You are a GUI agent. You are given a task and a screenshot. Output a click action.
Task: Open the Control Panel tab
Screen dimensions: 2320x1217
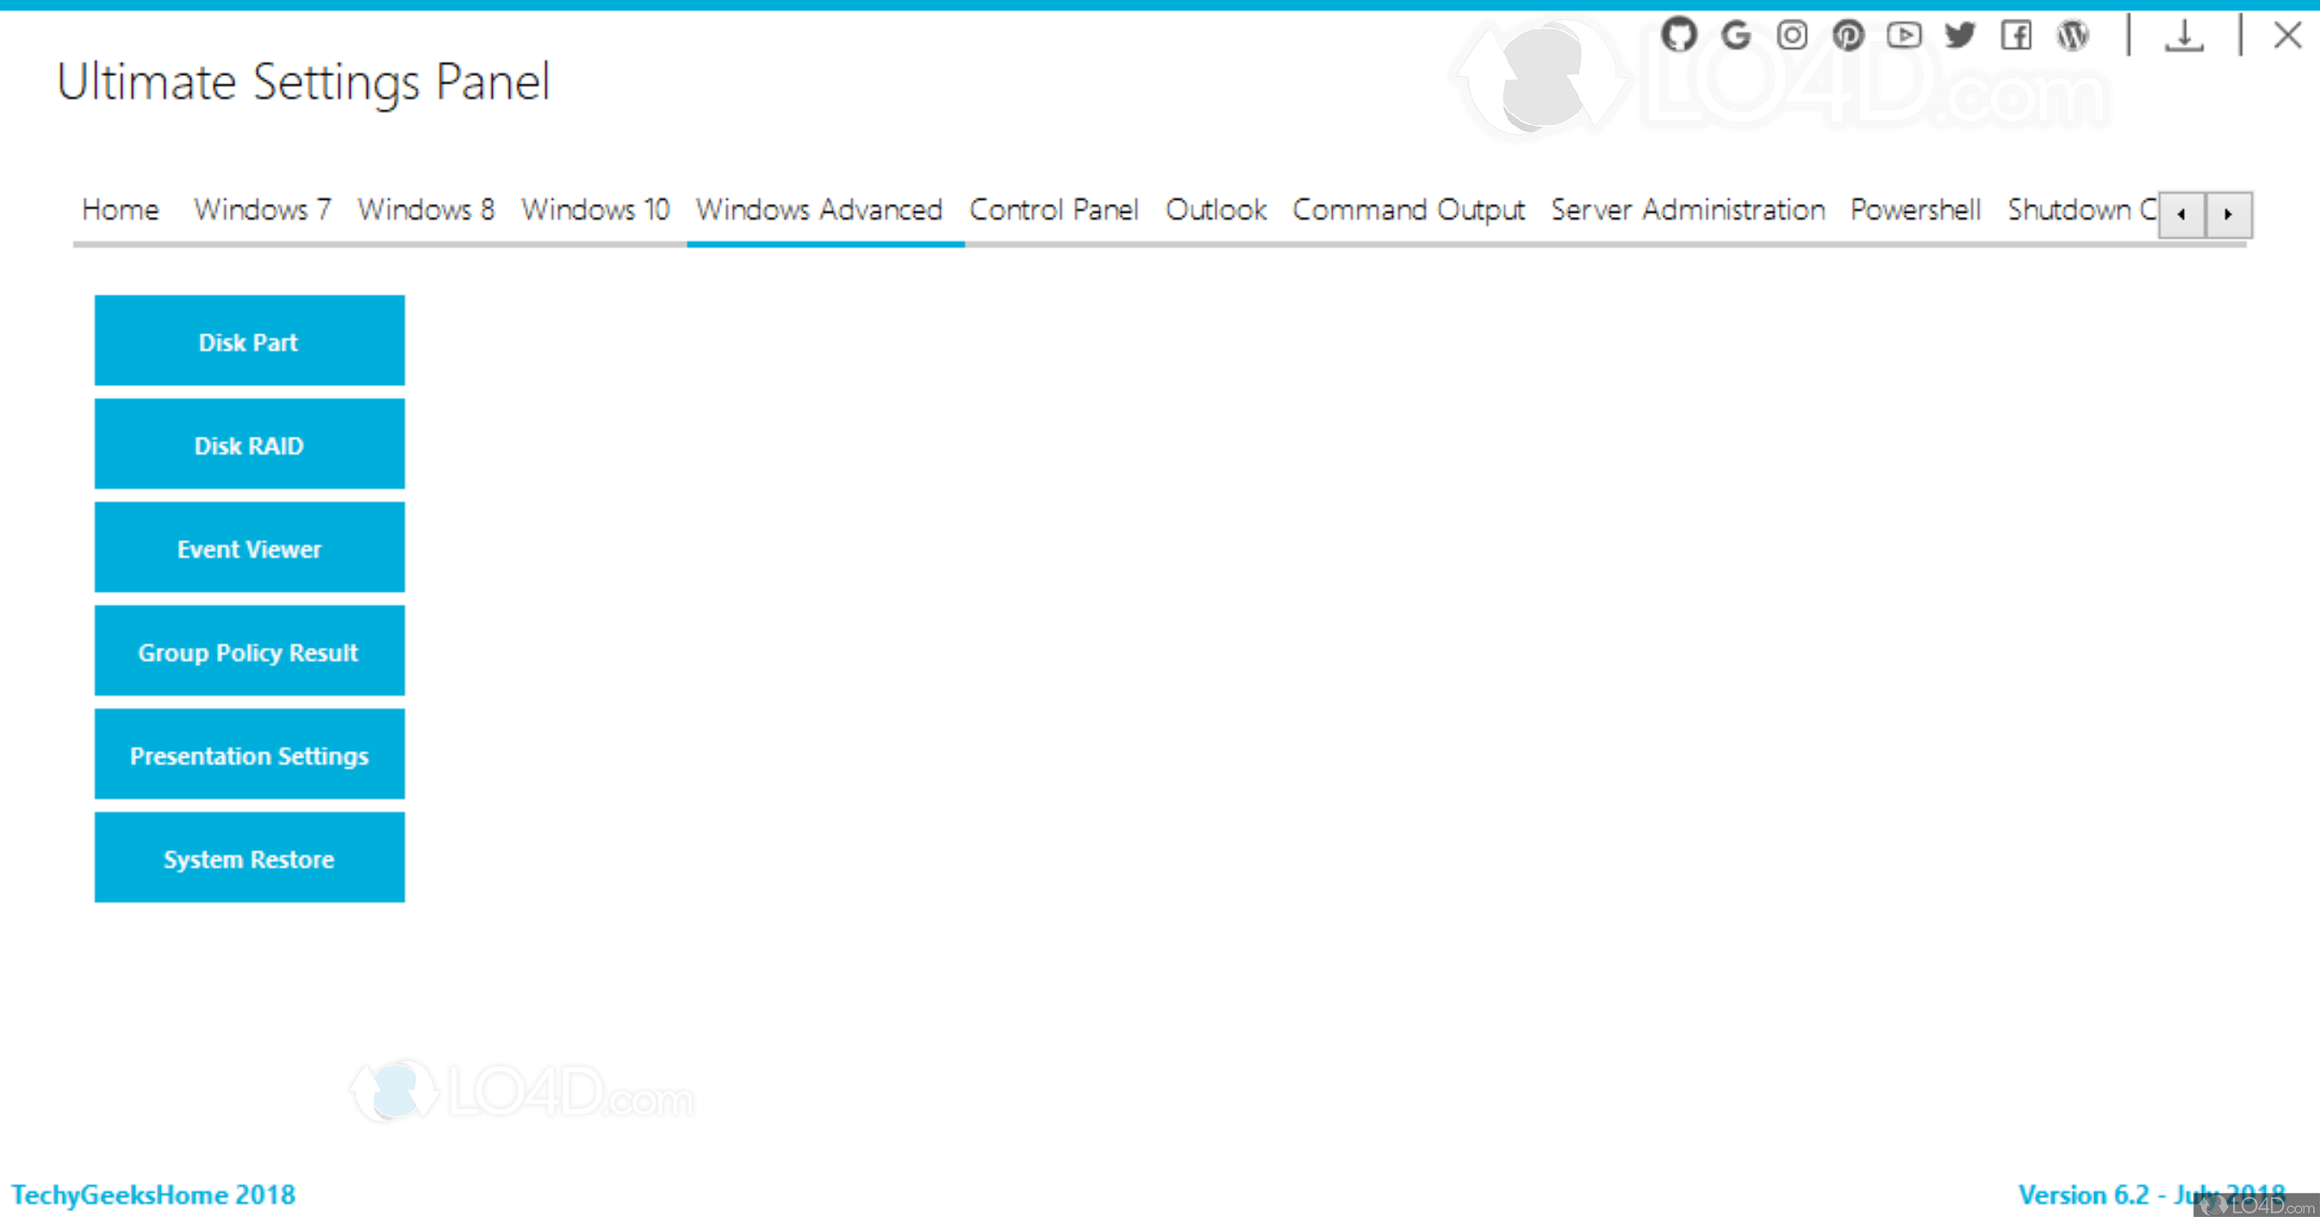(x=1054, y=210)
